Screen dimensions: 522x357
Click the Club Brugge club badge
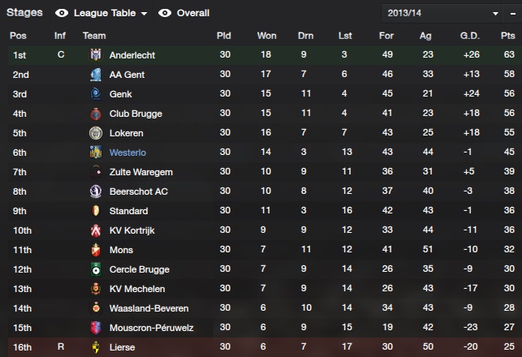click(96, 114)
